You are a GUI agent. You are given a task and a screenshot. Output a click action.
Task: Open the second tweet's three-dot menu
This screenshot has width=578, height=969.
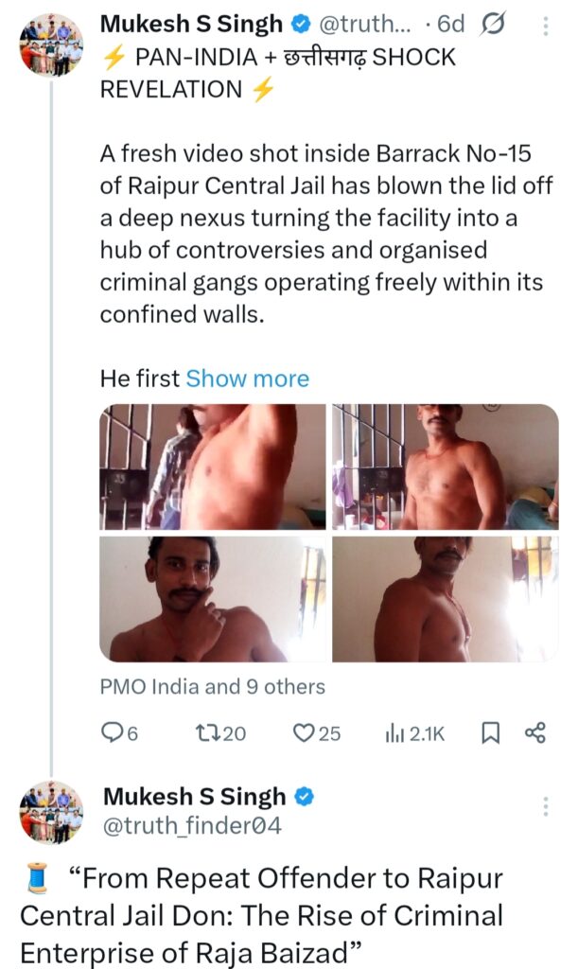(x=544, y=807)
